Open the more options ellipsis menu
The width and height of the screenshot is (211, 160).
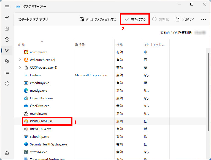point(204,19)
